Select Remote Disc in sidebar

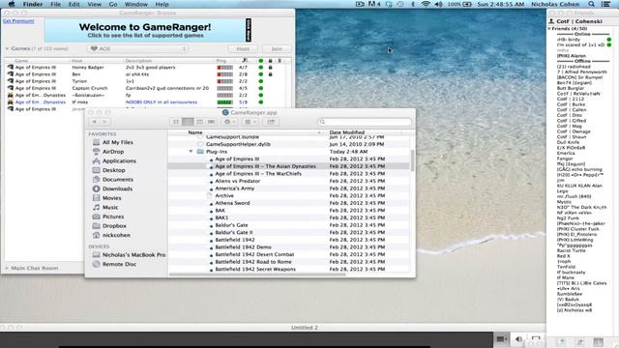(119, 264)
